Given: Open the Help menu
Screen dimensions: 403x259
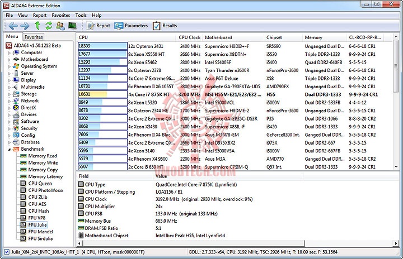Looking at the screenshot, I should click(97, 16).
